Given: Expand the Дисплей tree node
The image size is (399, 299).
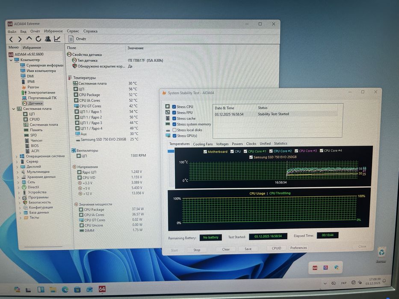Looking at the screenshot, I should pyautogui.click(x=17, y=167).
